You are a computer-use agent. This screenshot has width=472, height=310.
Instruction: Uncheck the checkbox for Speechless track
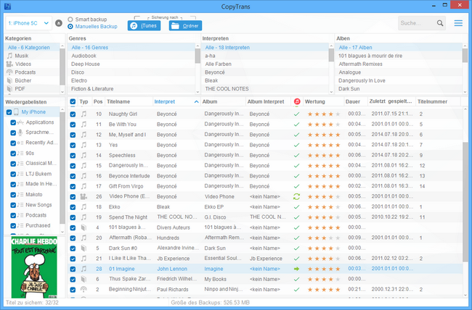coord(73,156)
